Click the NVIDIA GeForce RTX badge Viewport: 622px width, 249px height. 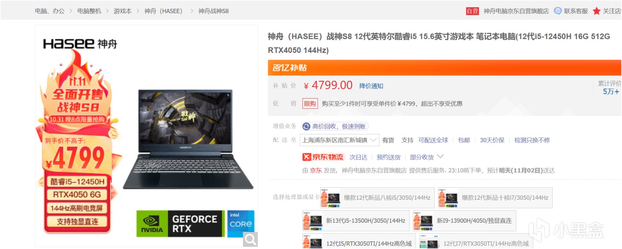click(180, 223)
